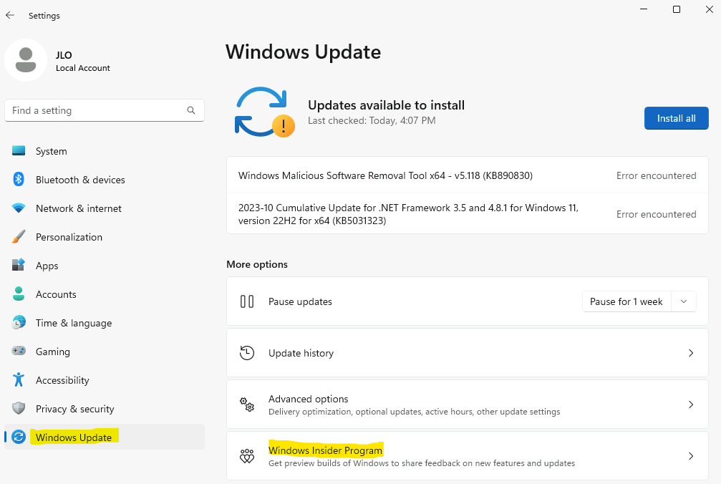This screenshot has width=721, height=484.
Task: Click the search magnifier icon
Action: (x=191, y=110)
